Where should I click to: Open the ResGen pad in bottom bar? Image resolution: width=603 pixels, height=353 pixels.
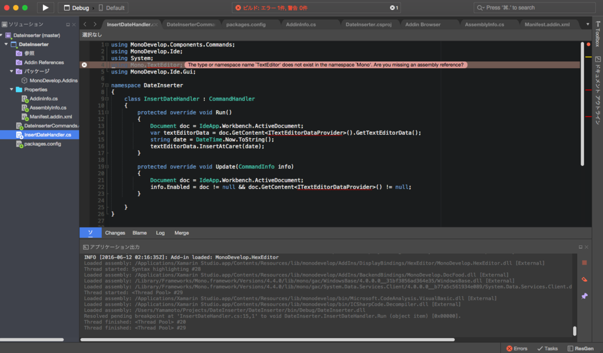pyautogui.click(x=580, y=348)
